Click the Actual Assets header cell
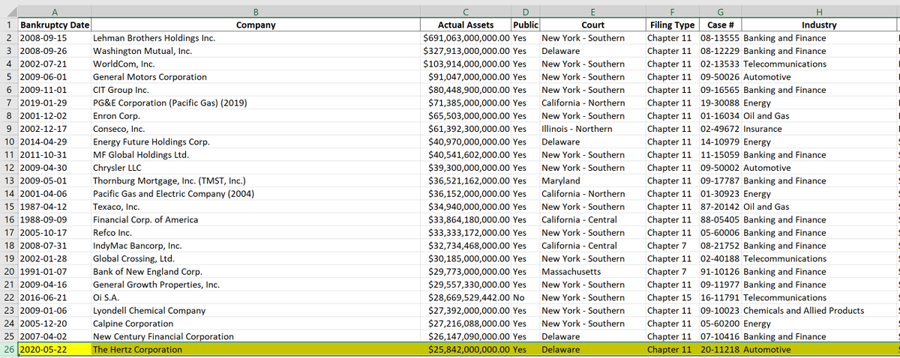The image size is (900, 358). [x=466, y=25]
